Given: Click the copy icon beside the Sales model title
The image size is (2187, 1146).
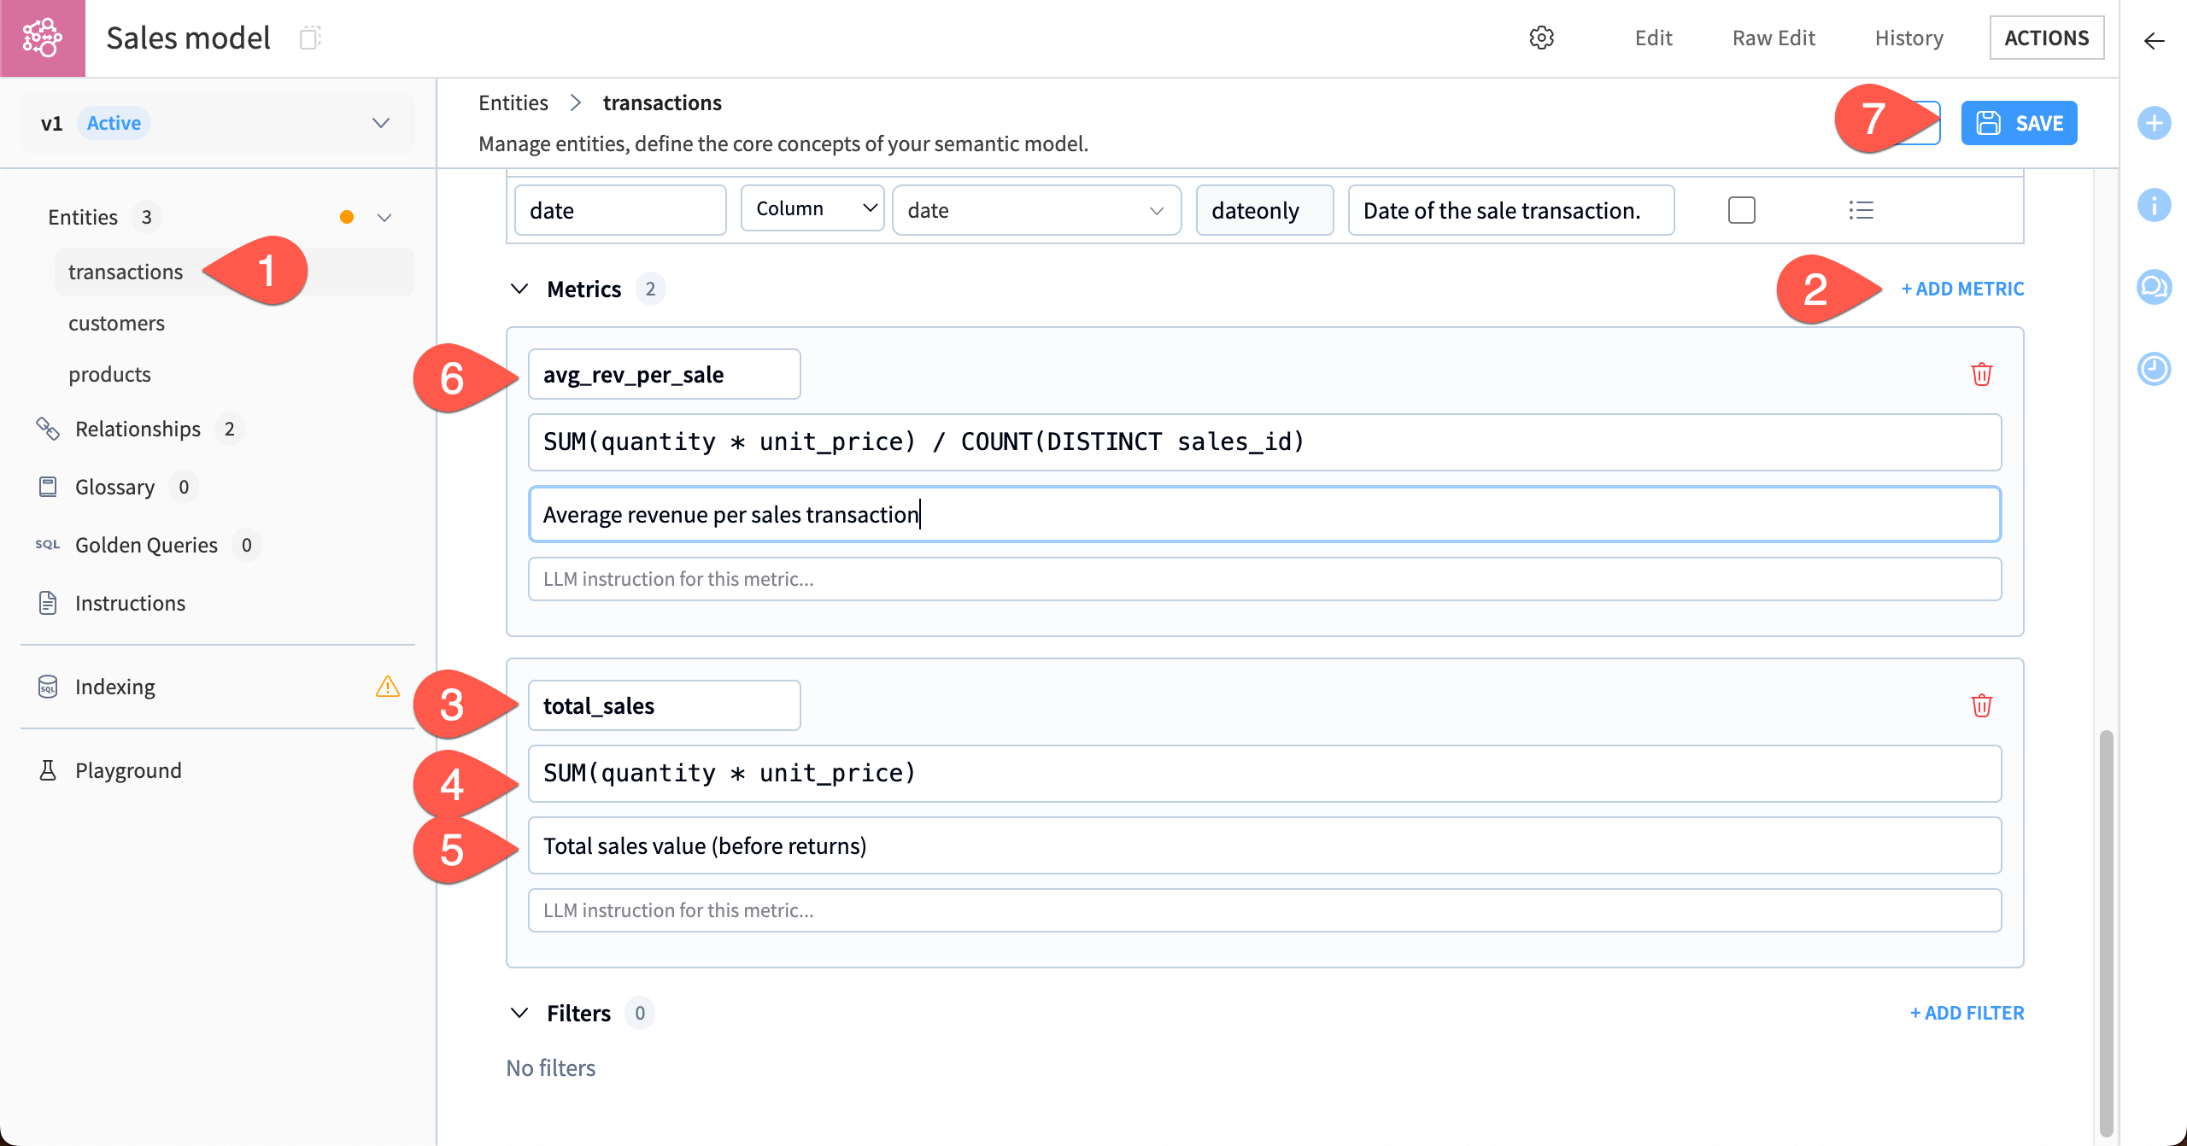Looking at the screenshot, I should 311,38.
